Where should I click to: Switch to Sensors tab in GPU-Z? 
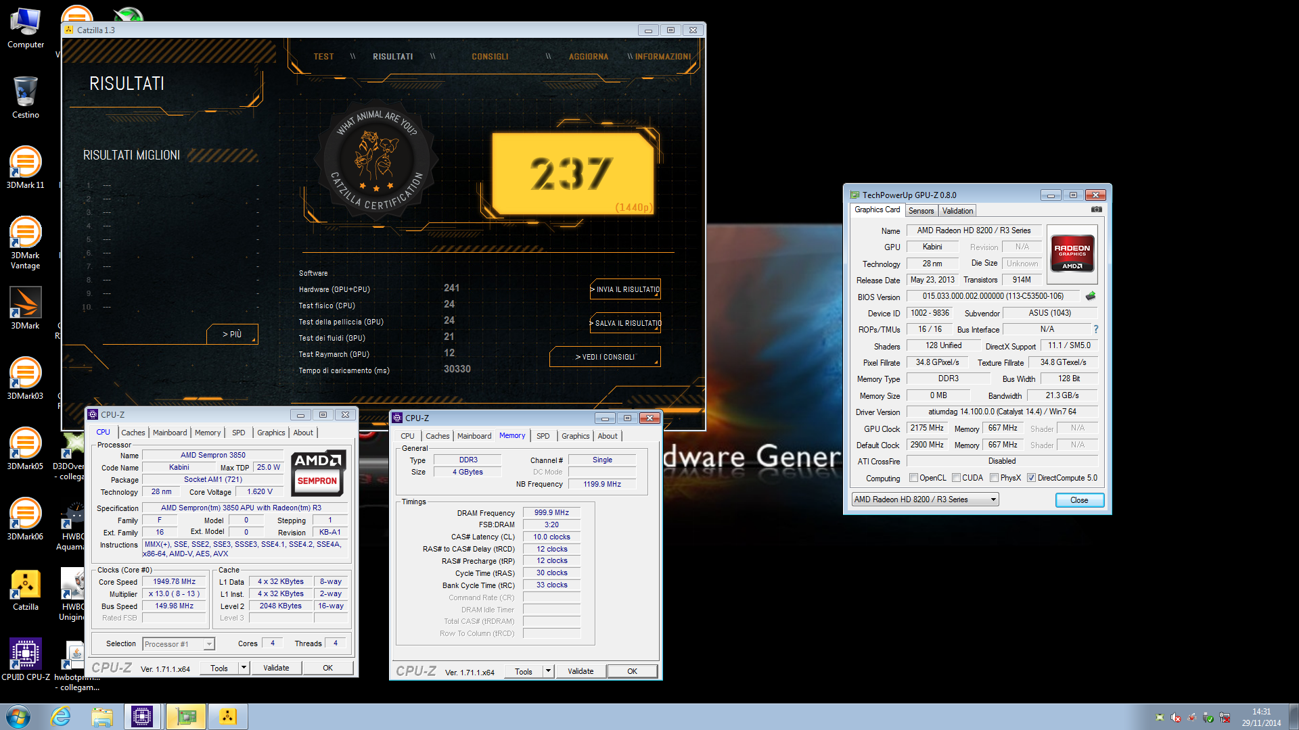click(x=921, y=211)
